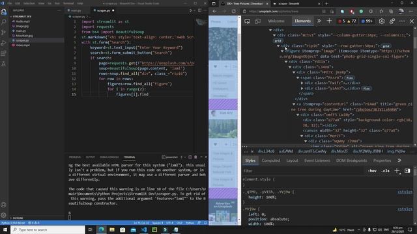Screen dimensions: 417x234
Task: Open the browser profile avatar
Action: pos(401,11)
